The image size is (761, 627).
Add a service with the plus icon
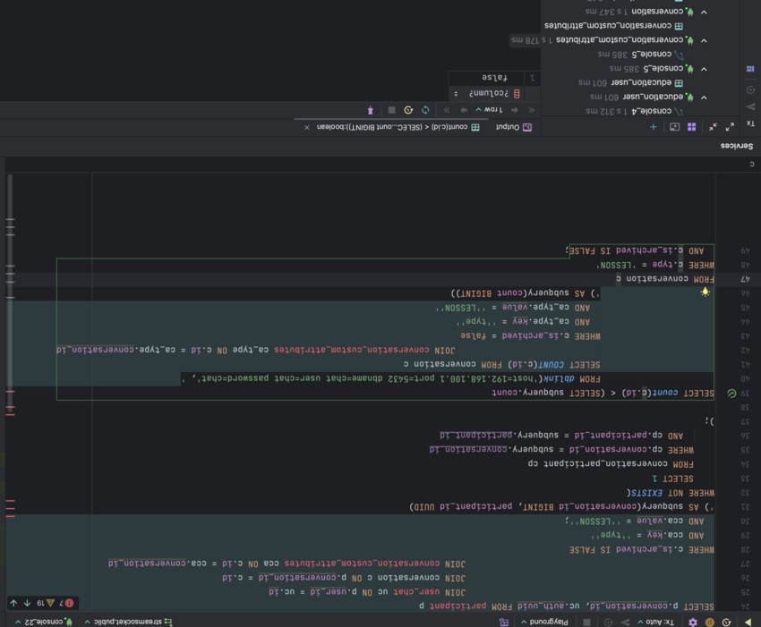pos(654,127)
